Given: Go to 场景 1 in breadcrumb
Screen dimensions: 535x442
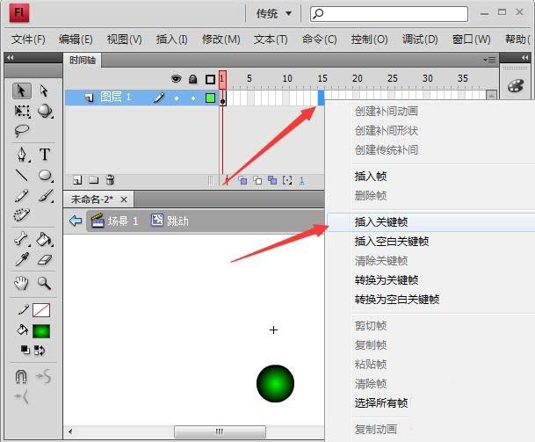Looking at the screenshot, I should [114, 221].
